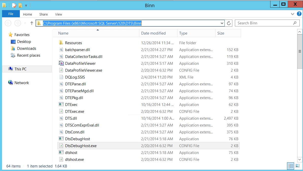The image size is (303, 171).
Task: Switch to details view layout
Action: [x=290, y=166]
